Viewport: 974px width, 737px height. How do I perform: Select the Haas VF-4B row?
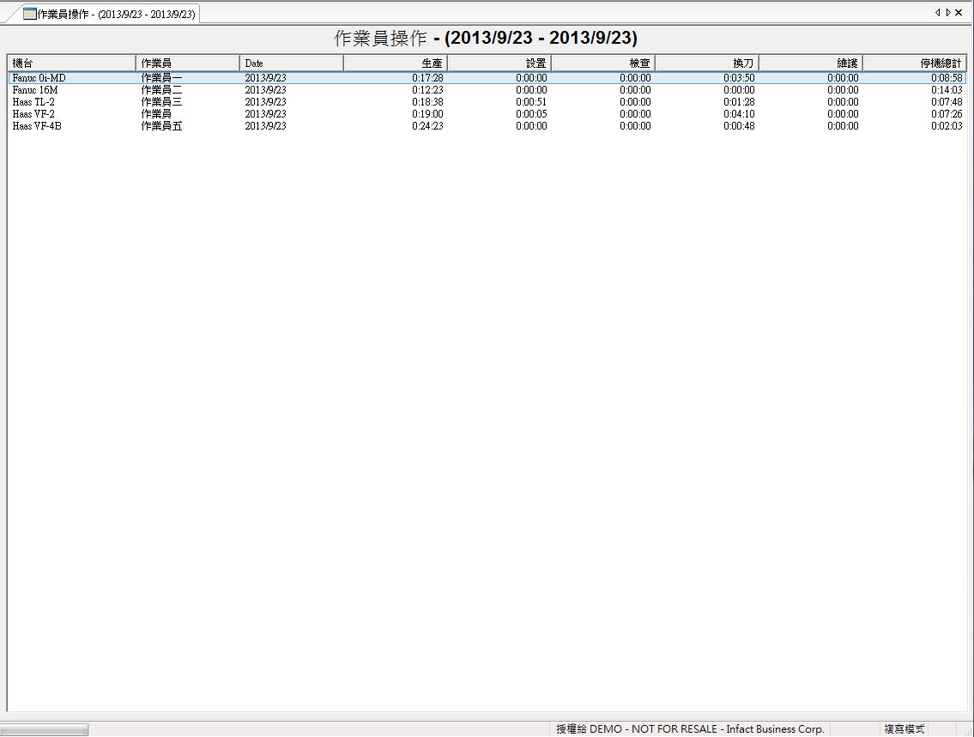(487, 126)
